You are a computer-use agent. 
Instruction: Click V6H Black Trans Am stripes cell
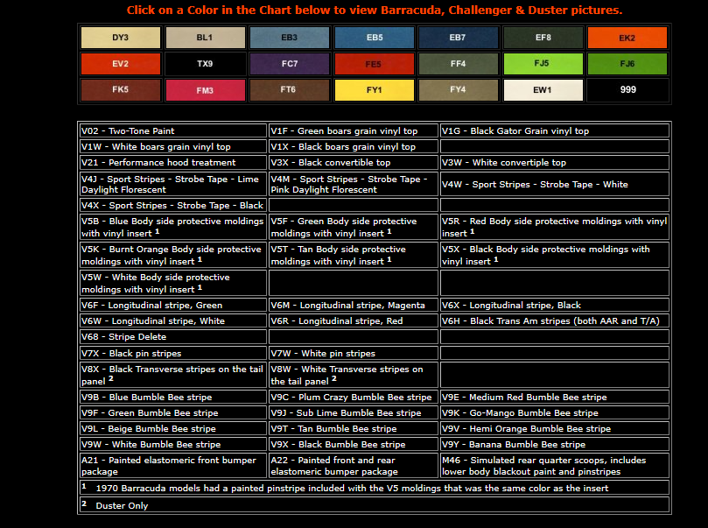tap(555, 321)
